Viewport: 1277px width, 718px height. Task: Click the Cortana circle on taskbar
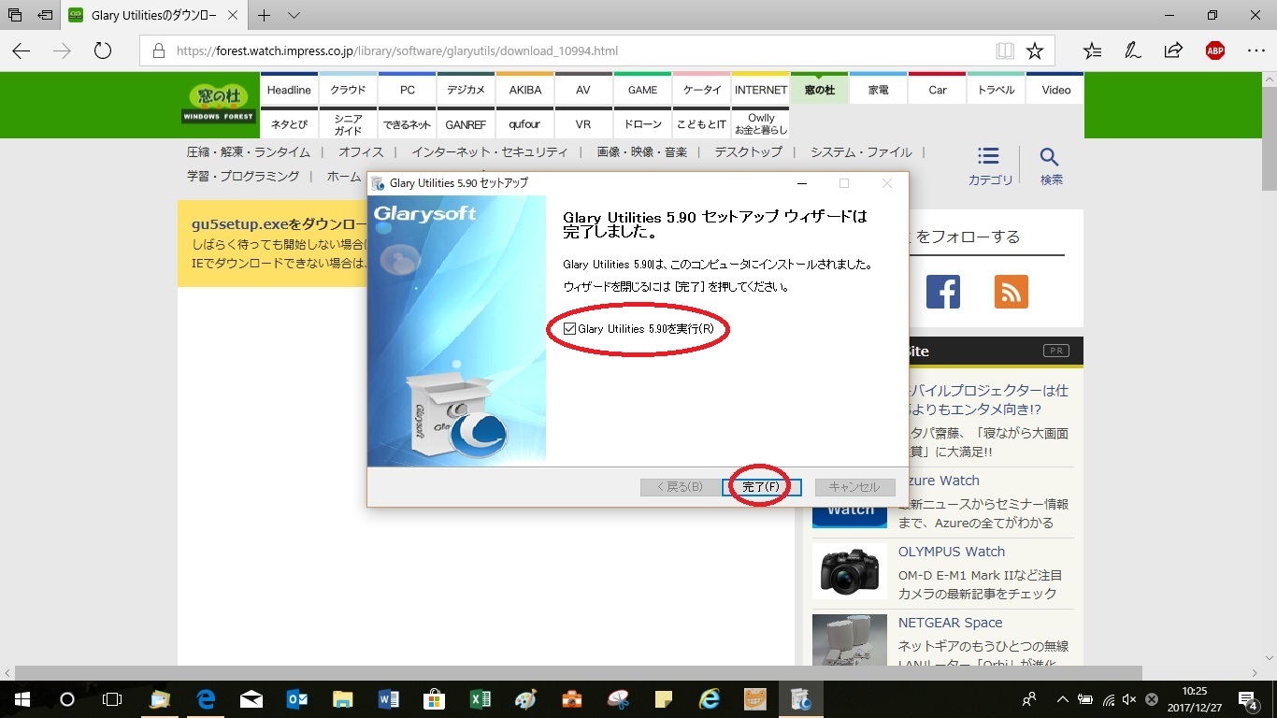coord(66,699)
